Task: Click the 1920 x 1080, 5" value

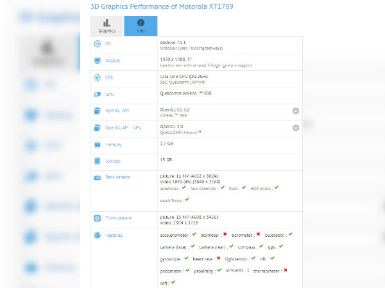Action: (x=176, y=60)
